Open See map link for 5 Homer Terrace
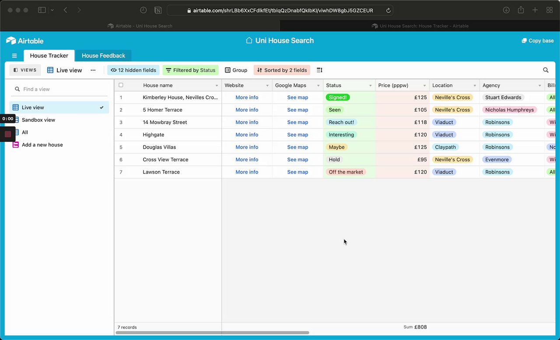The height and width of the screenshot is (340, 560). 297,110
